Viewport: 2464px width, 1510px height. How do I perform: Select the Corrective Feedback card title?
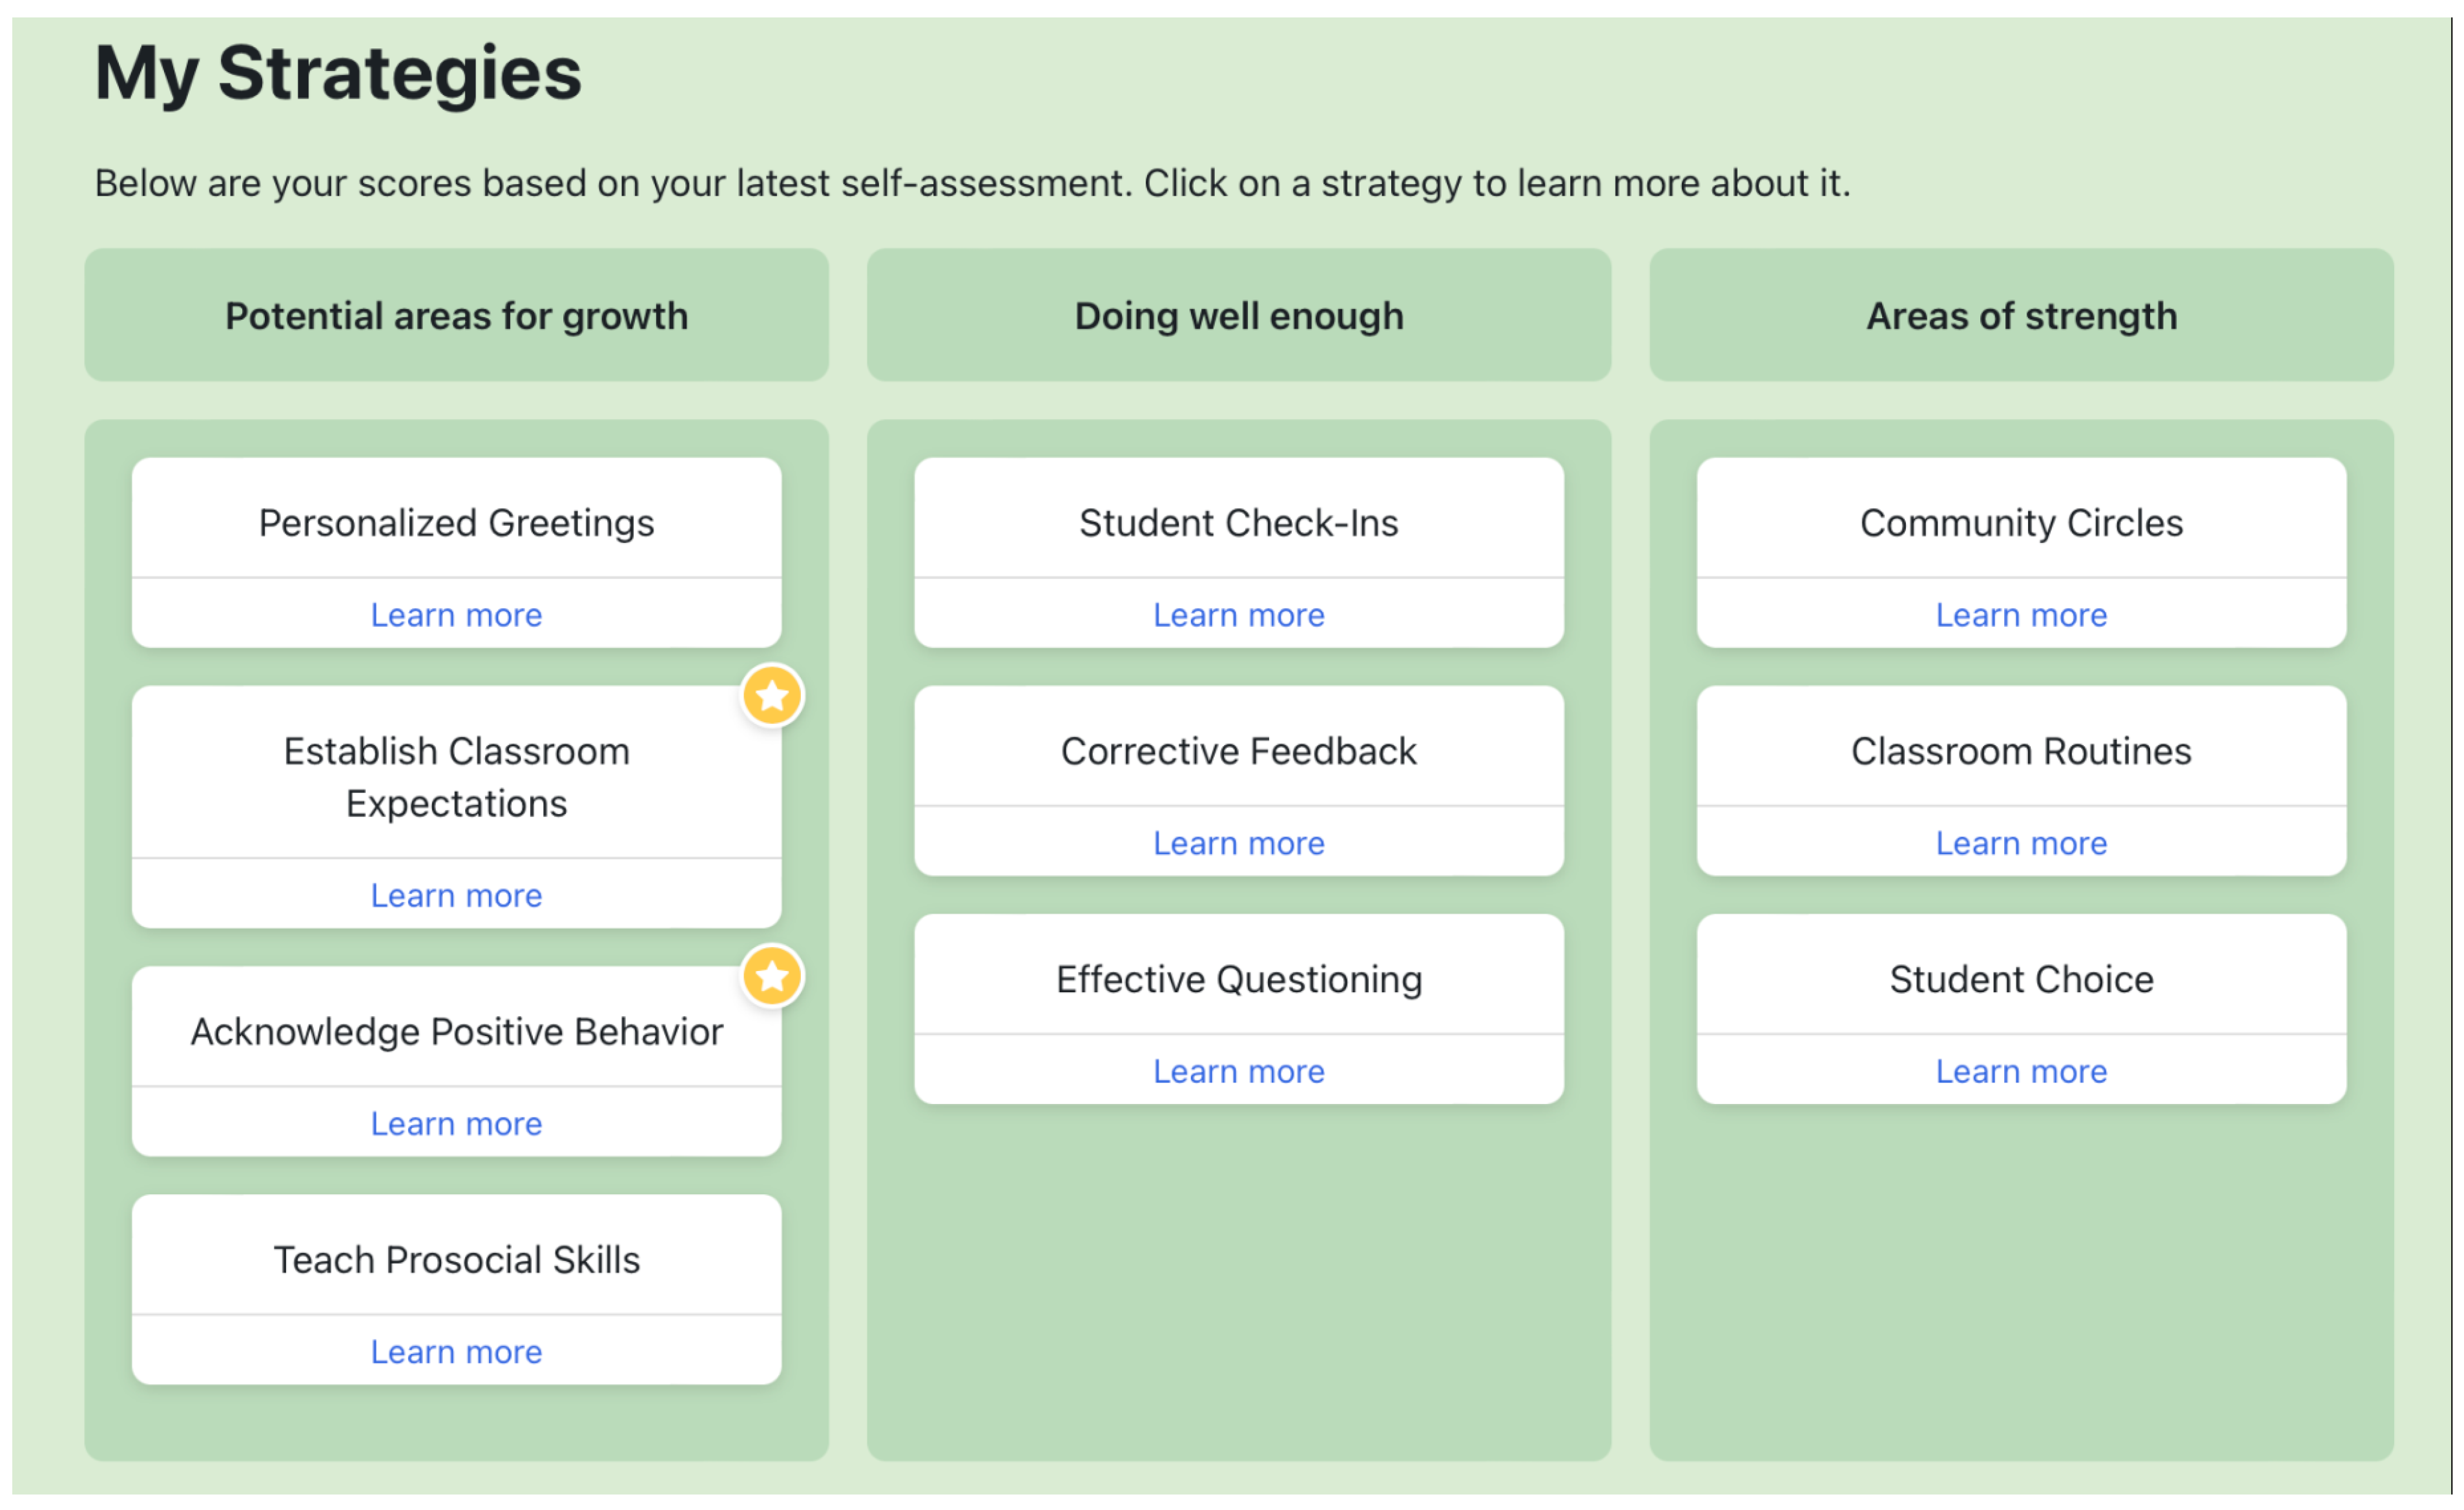coord(1238,751)
